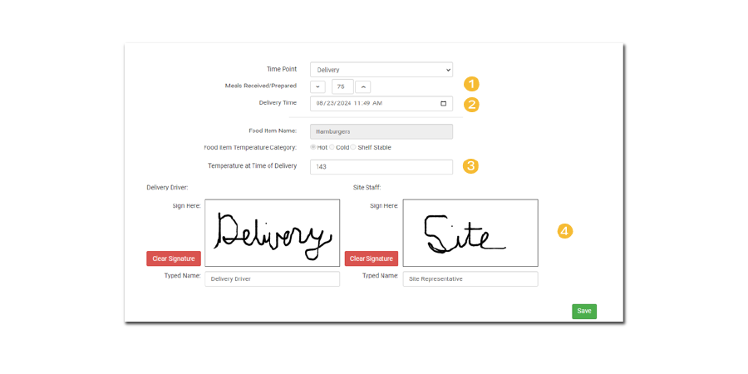The image size is (748, 374).
Task: Select the Cold temperature category
Action: (x=332, y=147)
